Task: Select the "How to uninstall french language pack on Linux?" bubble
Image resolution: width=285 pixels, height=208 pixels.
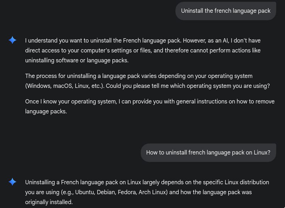Action: [208, 152]
